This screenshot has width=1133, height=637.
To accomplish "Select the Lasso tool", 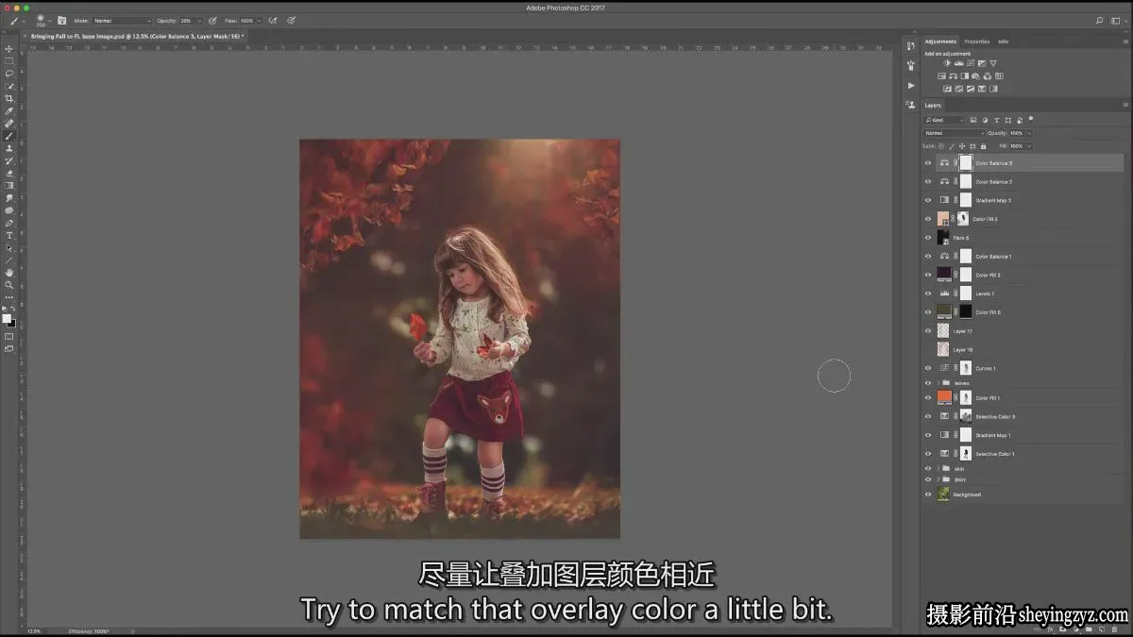I will (x=9, y=74).
